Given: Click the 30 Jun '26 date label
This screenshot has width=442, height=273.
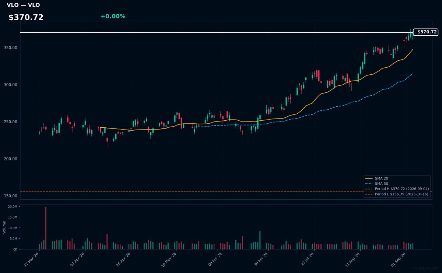Looking at the screenshot, I should [x=260, y=260].
